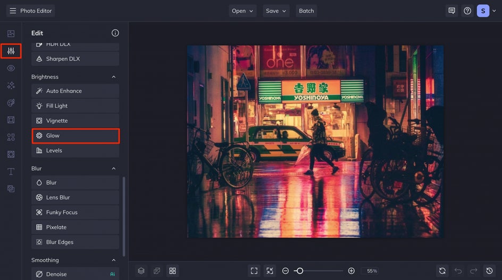This screenshot has height=280, width=502.
Task: Open the Edit adjustments sidebar icon
Action: [x=11, y=51]
